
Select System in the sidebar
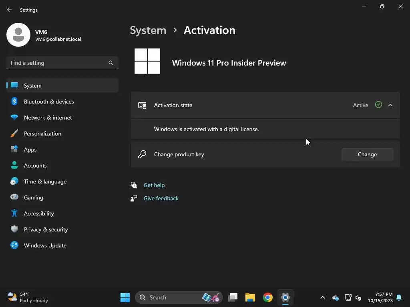pyautogui.click(x=62, y=86)
